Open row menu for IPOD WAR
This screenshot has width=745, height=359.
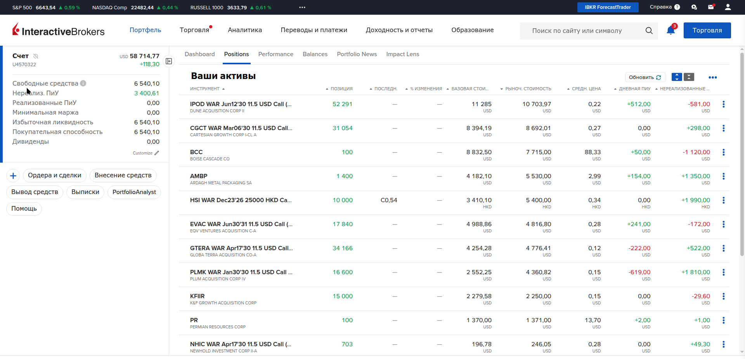pos(724,104)
